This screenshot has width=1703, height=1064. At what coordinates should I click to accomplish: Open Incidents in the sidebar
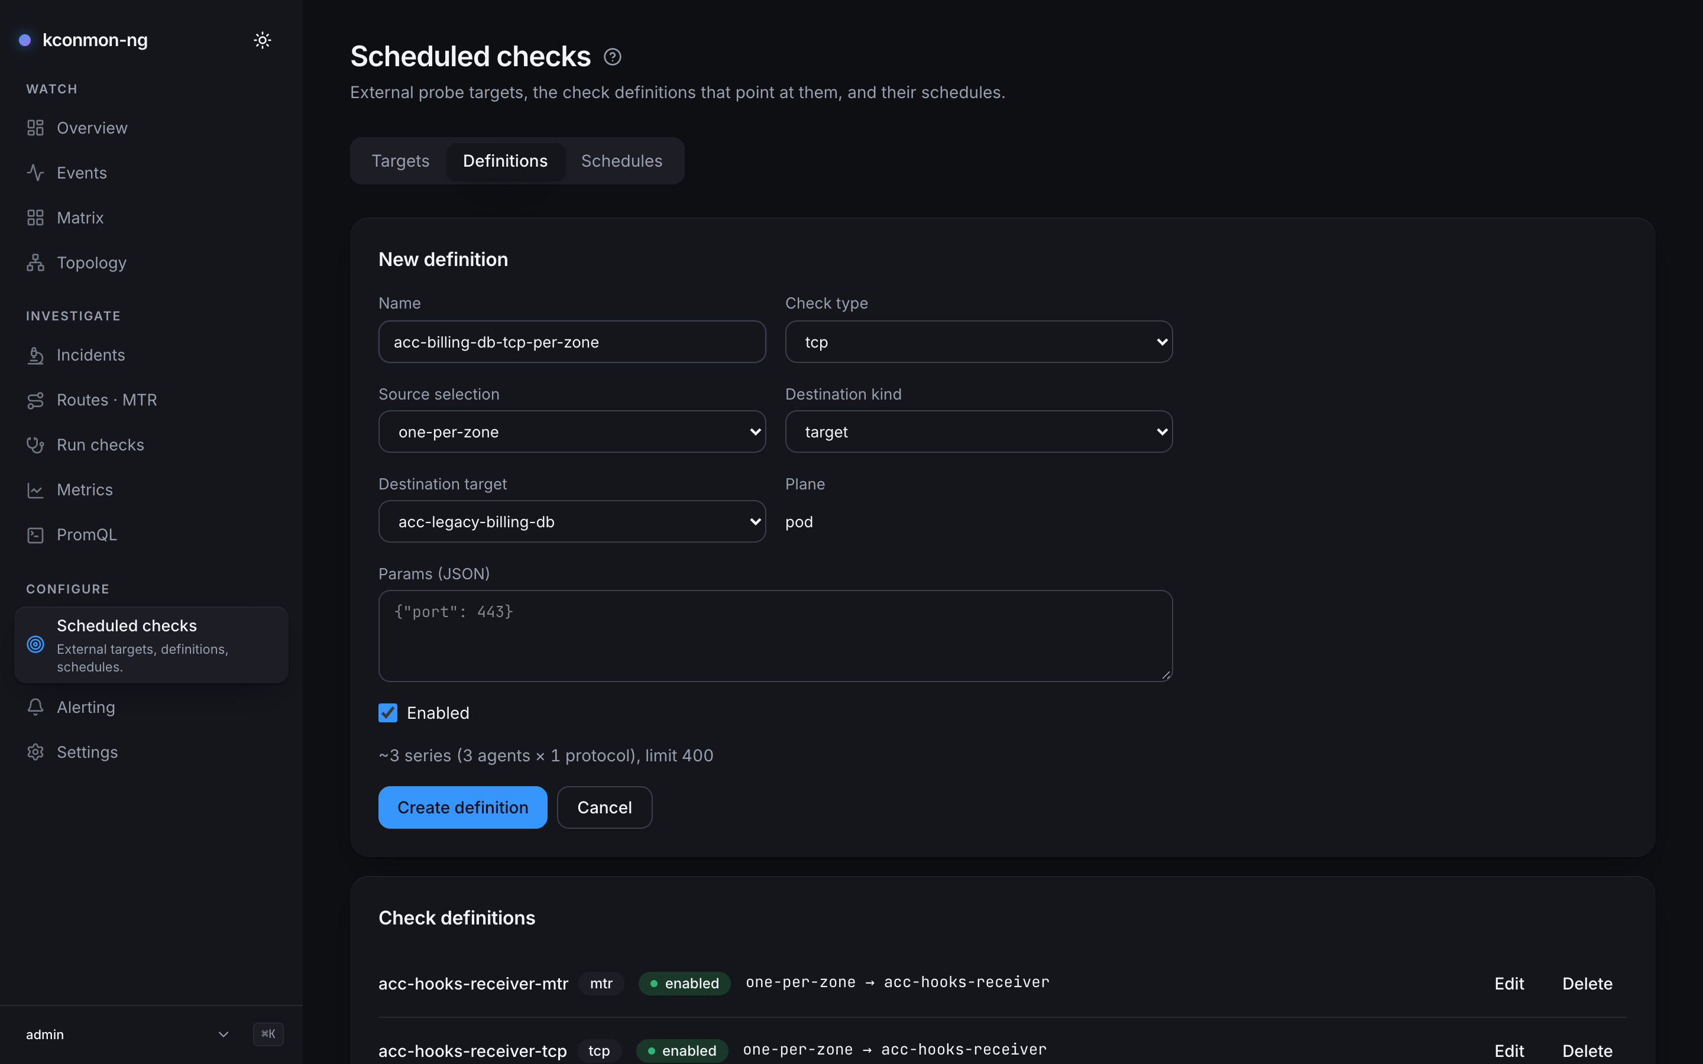point(151,355)
